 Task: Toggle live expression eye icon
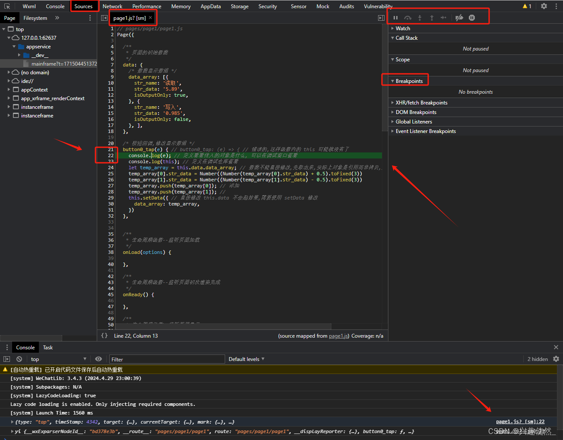[99, 359]
